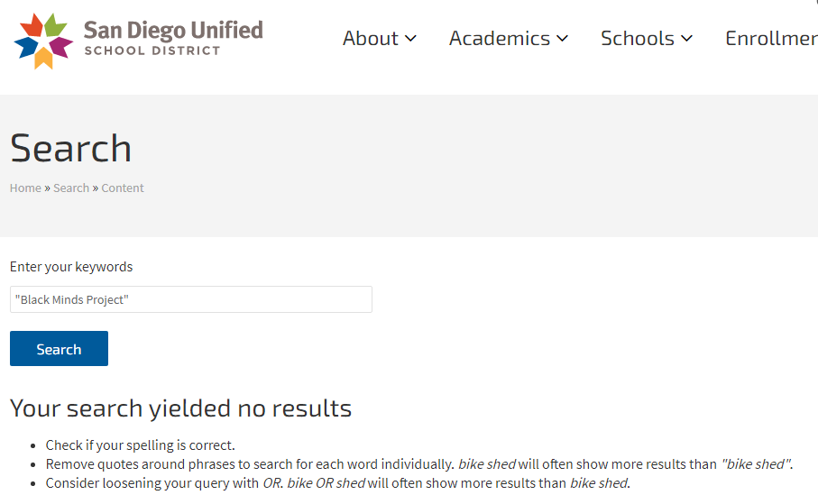
Task: Expand the chevron beside About
Action: (x=411, y=39)
